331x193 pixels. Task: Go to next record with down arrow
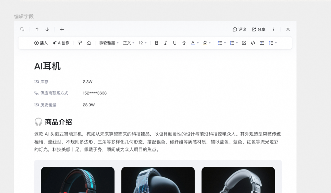click(x=47, y=29)
